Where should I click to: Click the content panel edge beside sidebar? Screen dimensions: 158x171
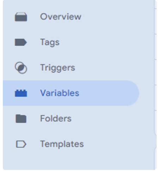click(x=156, y=85)
